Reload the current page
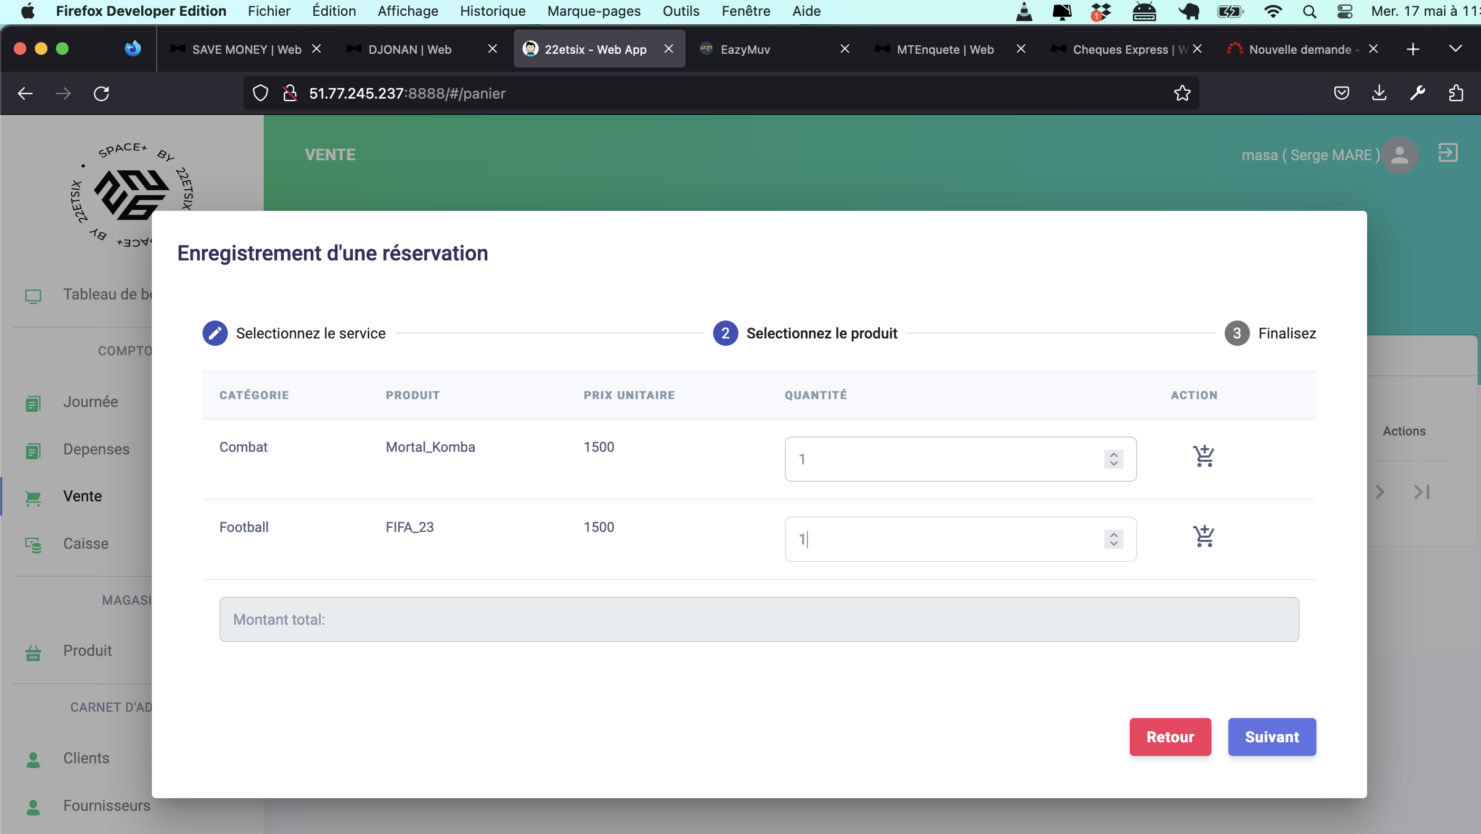 click(101, 93)
